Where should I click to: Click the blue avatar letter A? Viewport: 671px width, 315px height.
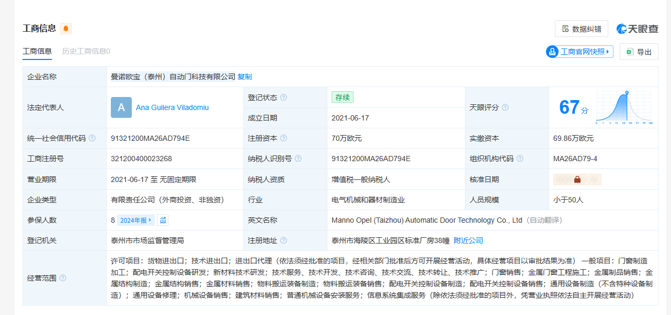pyautogui.click(x=121, y=107)
